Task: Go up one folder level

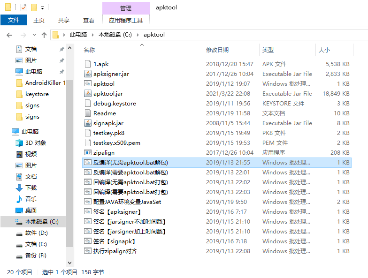Action: click(44, 35)
